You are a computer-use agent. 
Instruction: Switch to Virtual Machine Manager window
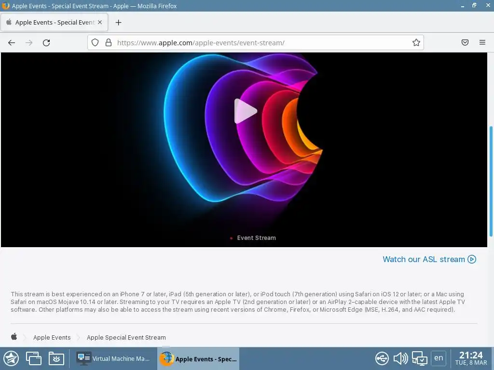tap(113, 358)
